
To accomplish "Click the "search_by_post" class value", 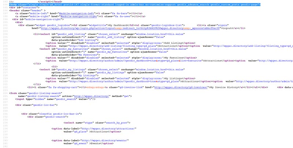I will coord(117,123).
